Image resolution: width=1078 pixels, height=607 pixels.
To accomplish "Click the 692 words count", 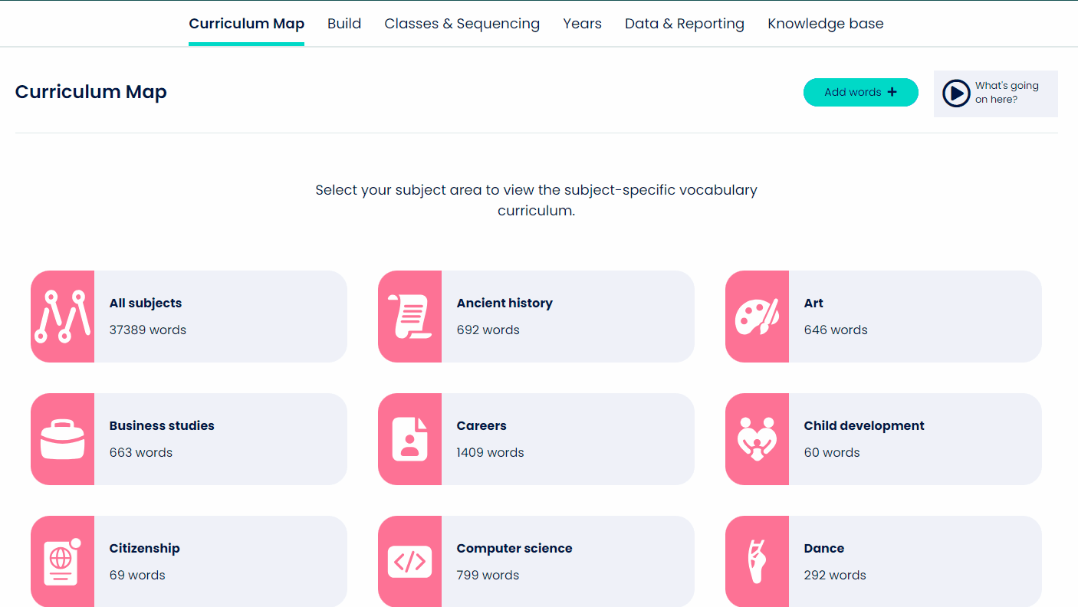I will 488,330.
